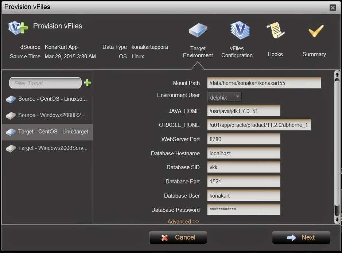This screenshot has height=253, width=342.
Task: Select Target - CentOS - Linuxtarget environment
Action: pyautogui.click(x=47, y=132)
